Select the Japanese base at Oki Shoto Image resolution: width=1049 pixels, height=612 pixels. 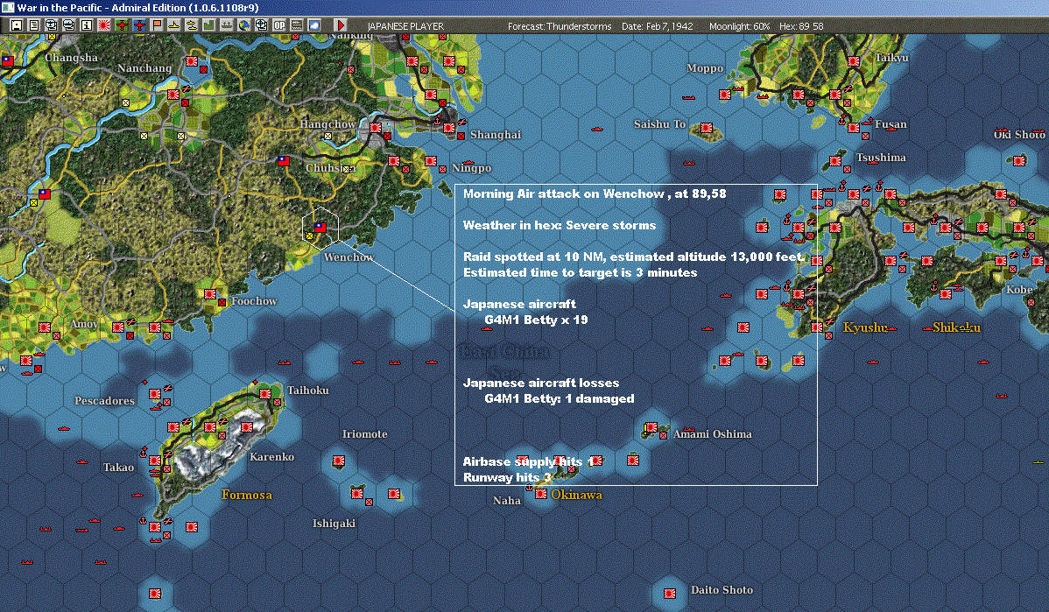tap(1019, 160)
